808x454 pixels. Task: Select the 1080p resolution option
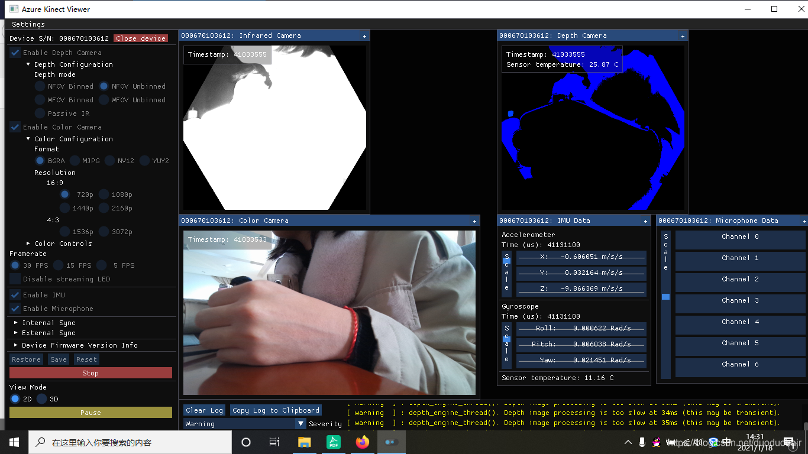pyautogui.click(x=105, y=194)
